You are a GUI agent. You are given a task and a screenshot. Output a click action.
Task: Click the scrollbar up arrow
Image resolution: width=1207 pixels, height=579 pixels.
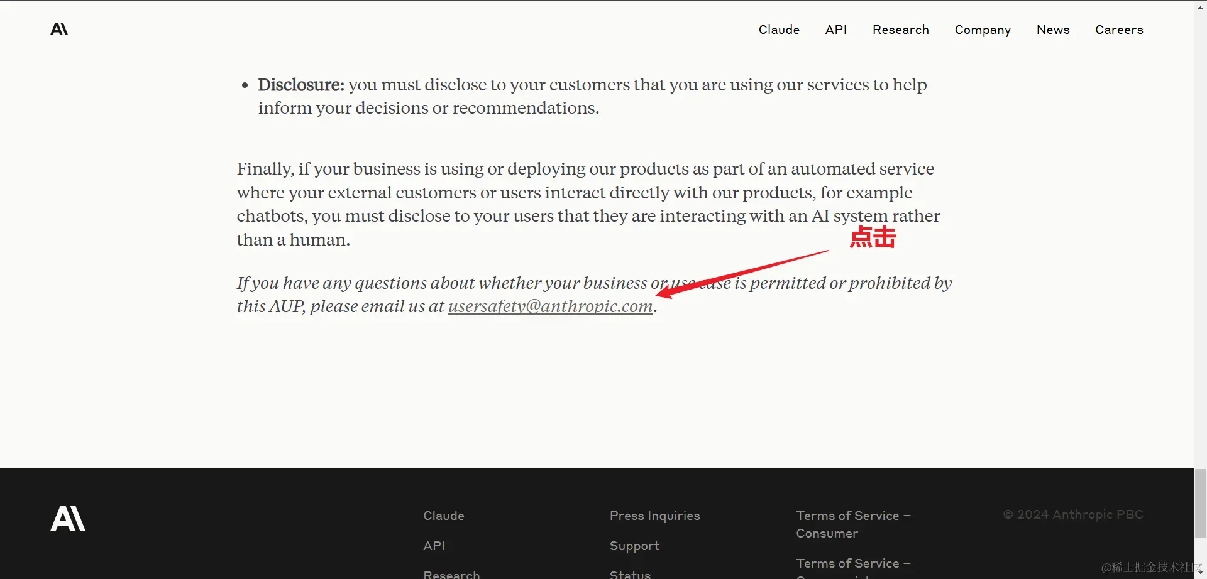[1200, 6]
